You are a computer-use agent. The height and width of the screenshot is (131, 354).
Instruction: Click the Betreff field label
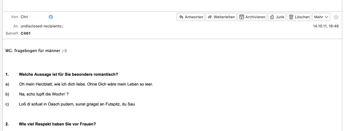[x=12, y=33]
